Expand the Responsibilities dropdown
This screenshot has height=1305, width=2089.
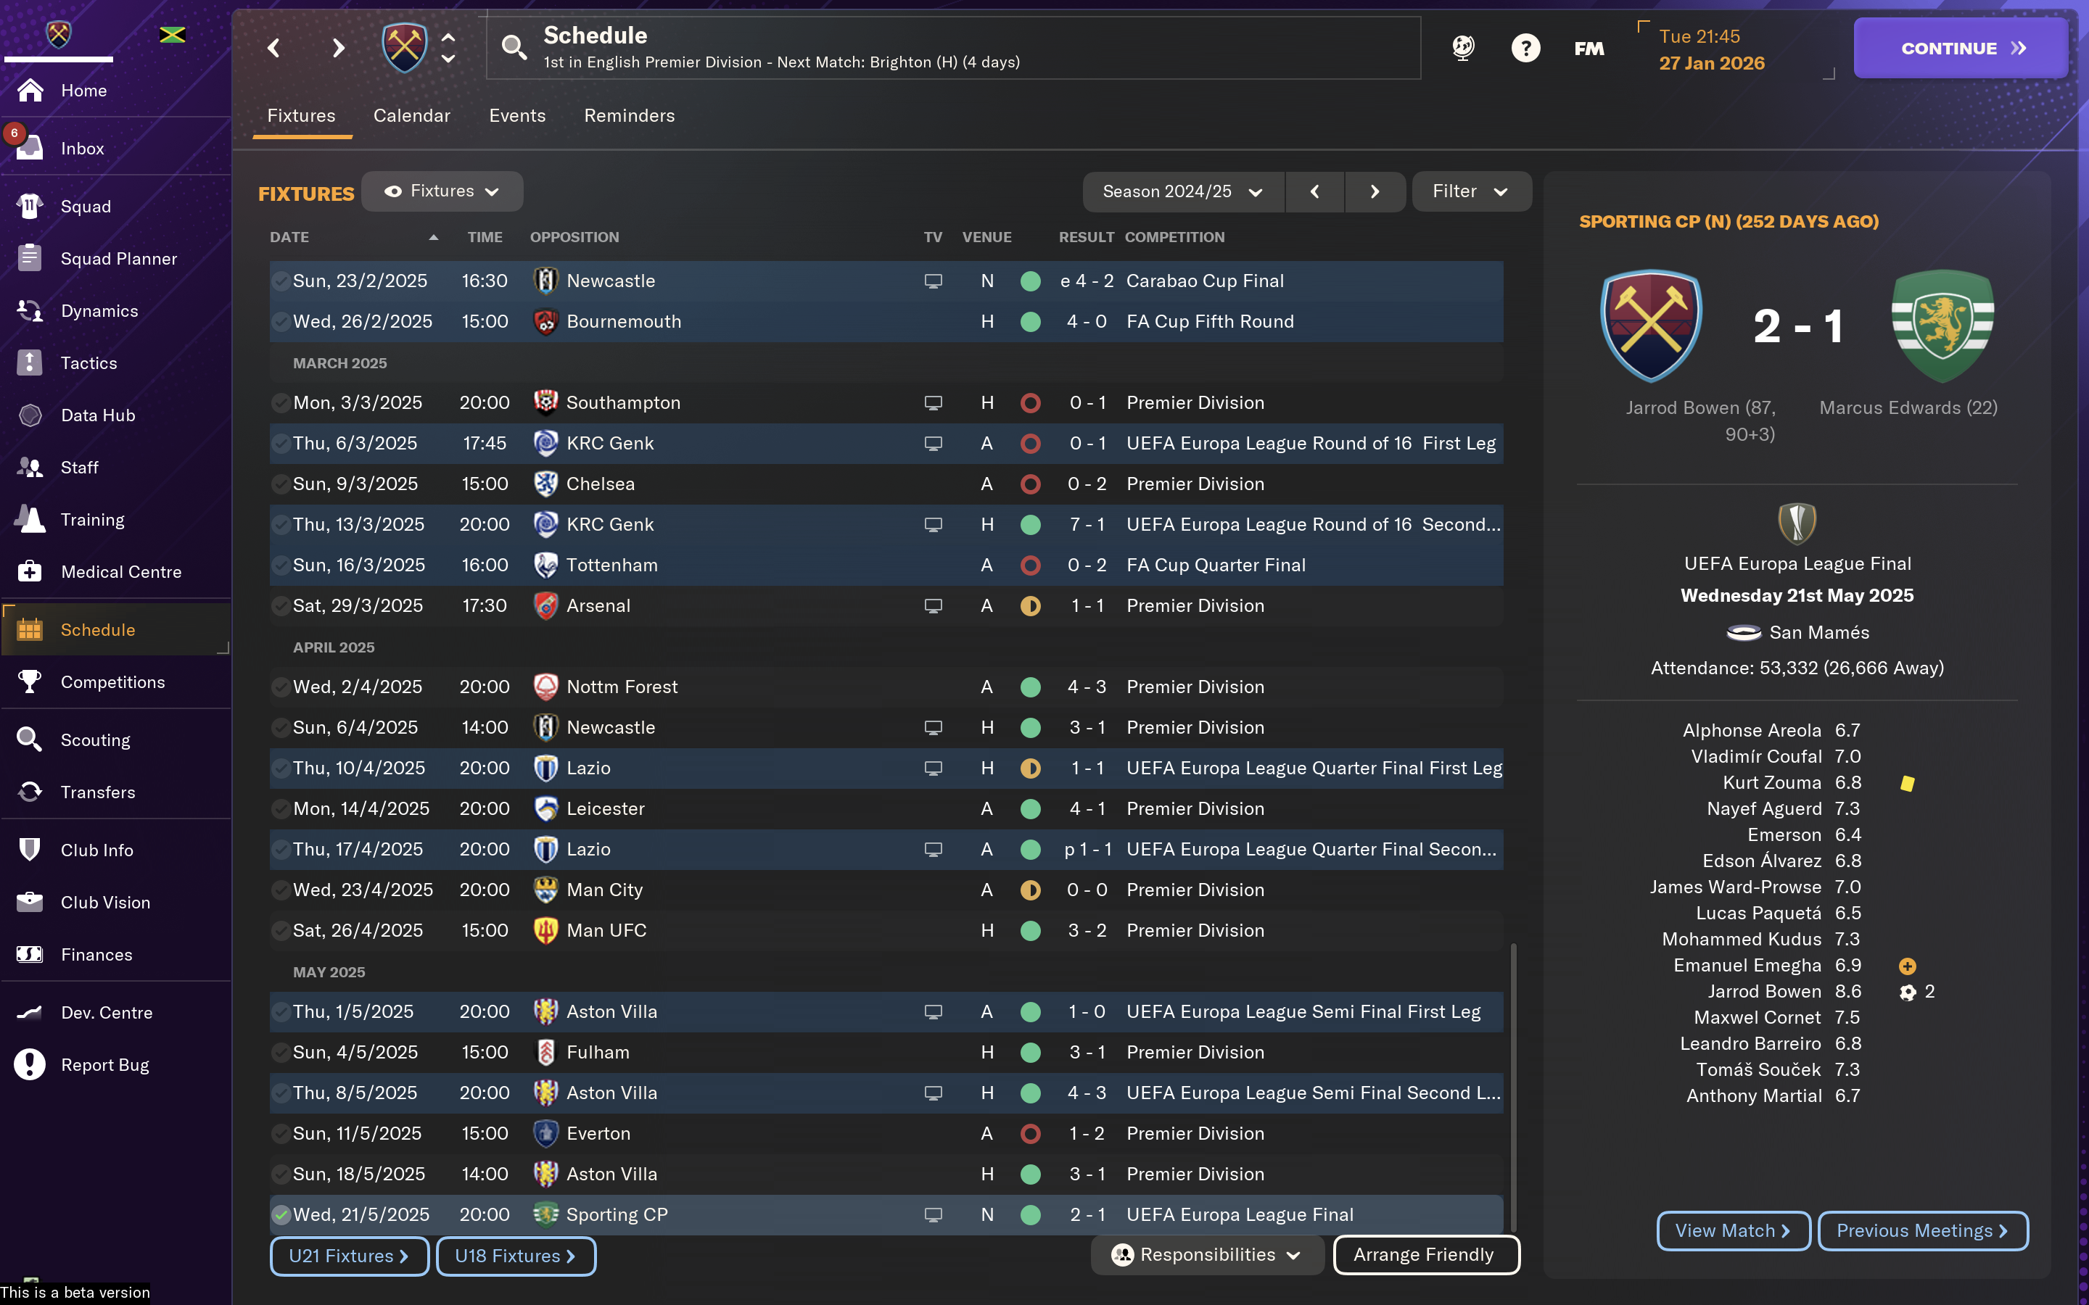click(x=1206, y=1255)
